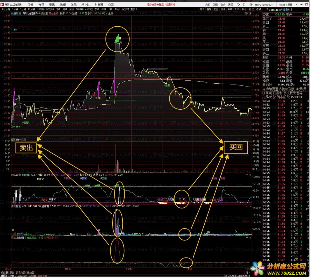Click the 超盘 toolbar button

coord(216,9)
